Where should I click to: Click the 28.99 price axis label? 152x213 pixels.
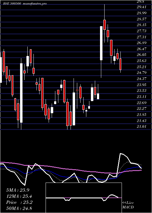pos(141,13)
